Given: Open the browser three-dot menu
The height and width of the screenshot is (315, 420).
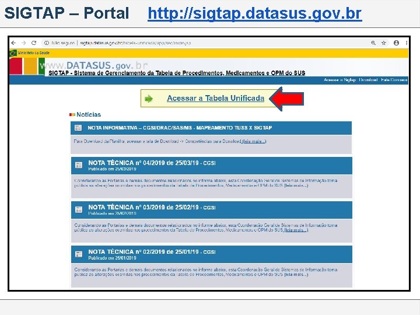Looking at the screenshot, I should (x=407, y=43).
